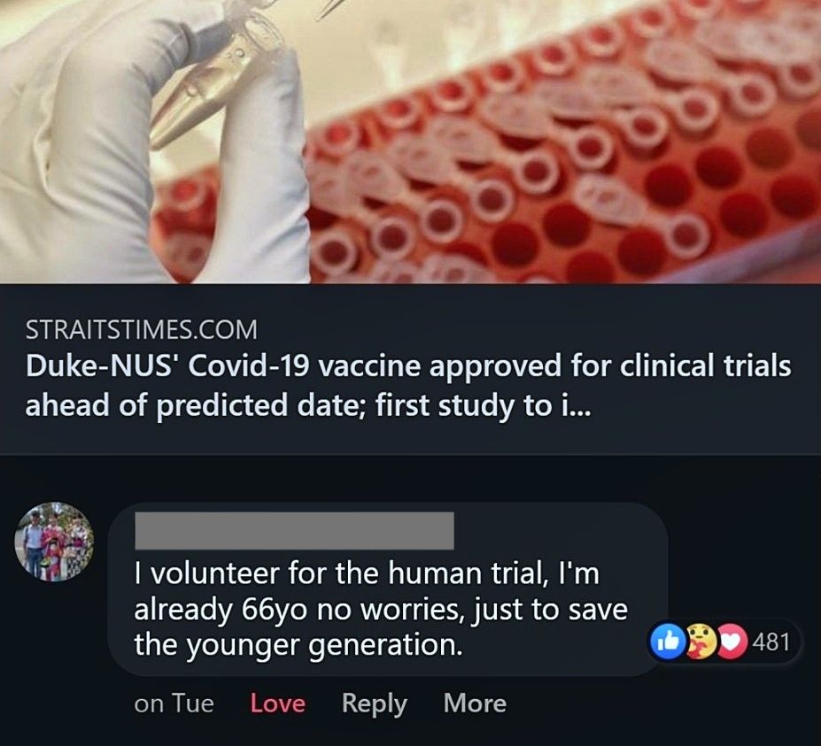Click the 'on Tue' comment timestamp
The image size is (821, 746).
click(x=174, y=704)
